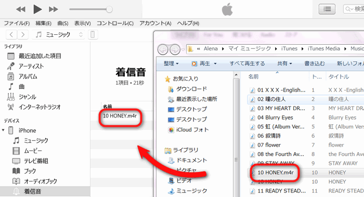Open the list view button near search

coord(327,9)
